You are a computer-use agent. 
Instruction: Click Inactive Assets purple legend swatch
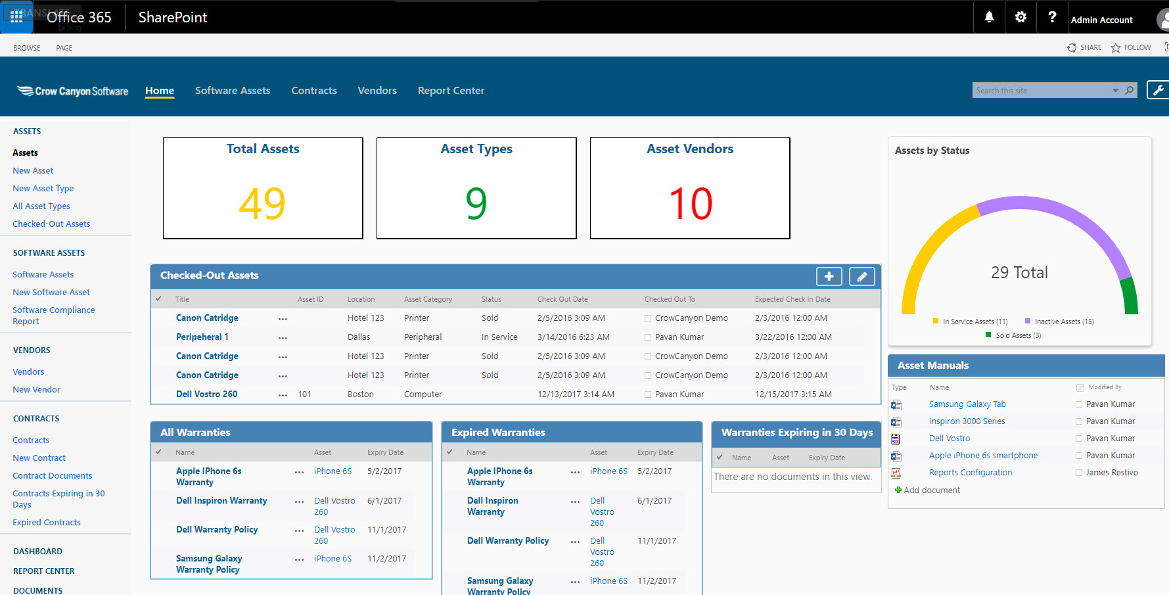[1028, 321]
